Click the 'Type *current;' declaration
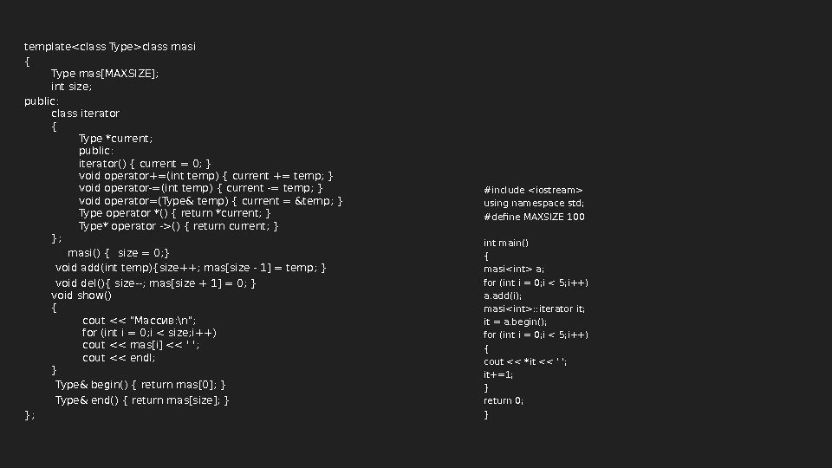Image resolution: width=832 pixels, height=468 pixels. coord(115,139)
